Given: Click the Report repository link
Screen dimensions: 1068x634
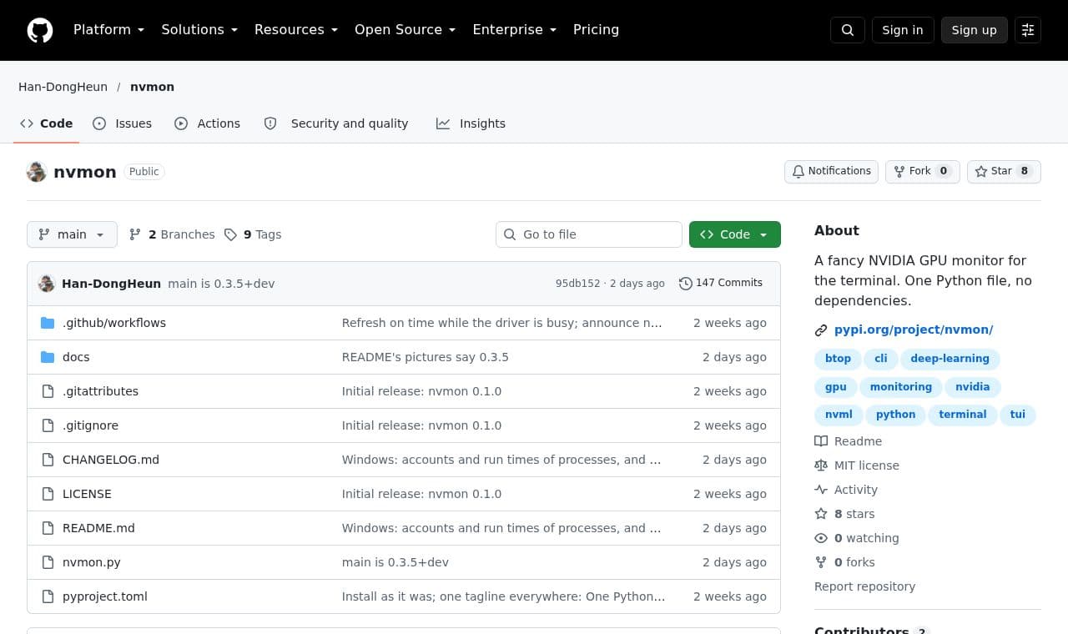Looking at the screenshot, I should click(x=864, y=586).
